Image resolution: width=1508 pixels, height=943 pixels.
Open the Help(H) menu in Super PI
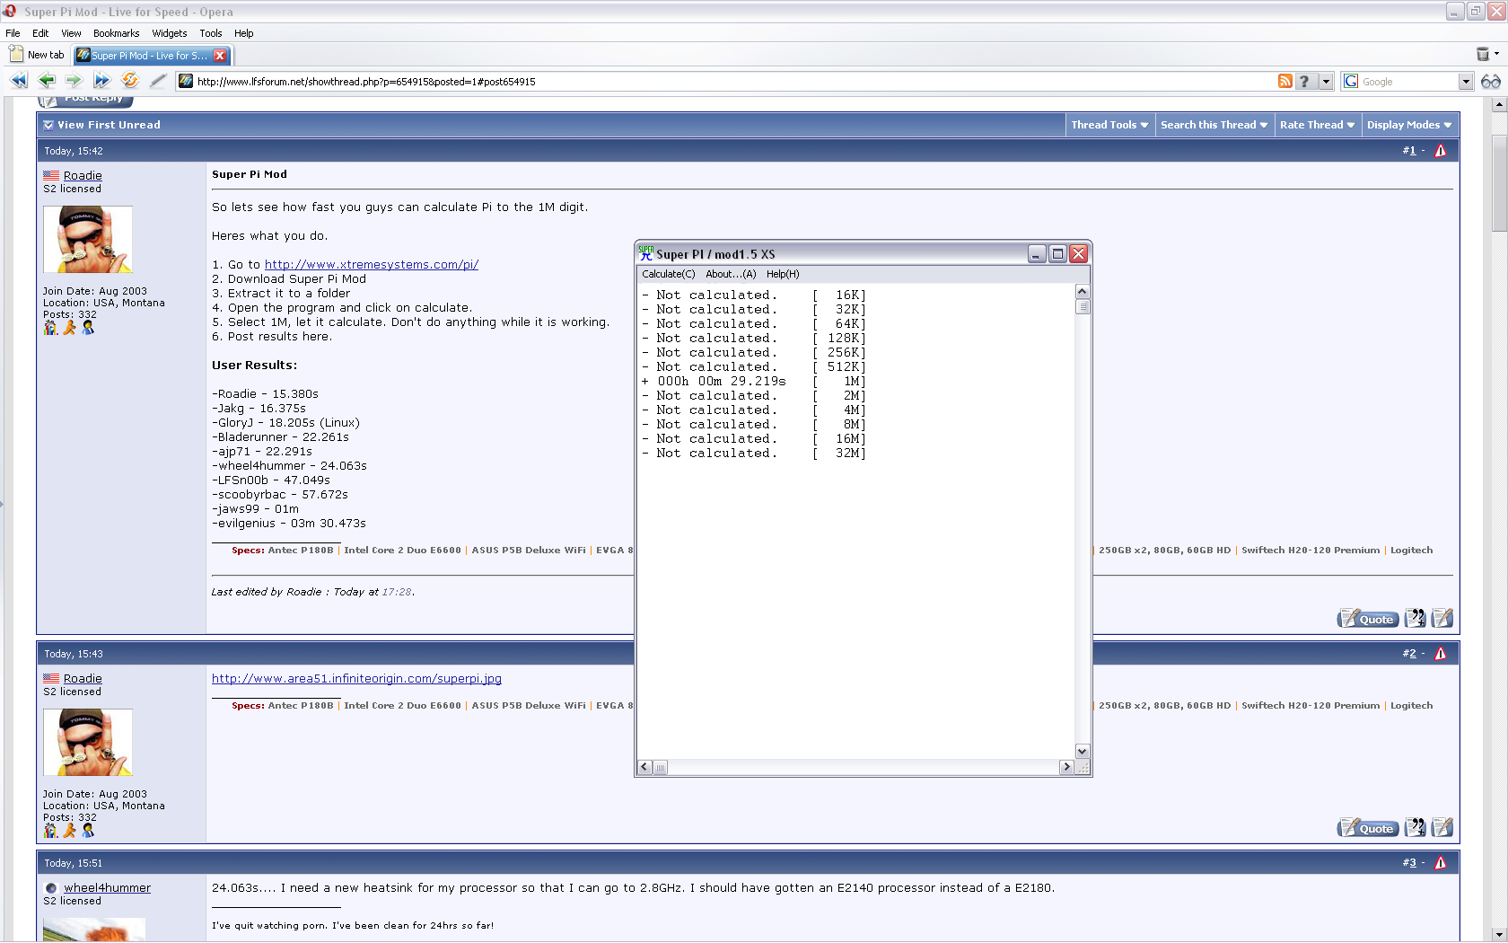pyautogui.click(x=783, y=274)
